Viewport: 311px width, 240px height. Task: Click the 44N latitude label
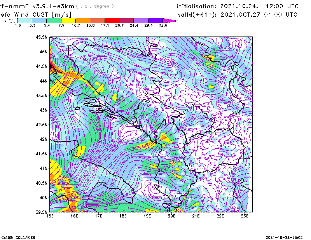(x=44, y=81)
